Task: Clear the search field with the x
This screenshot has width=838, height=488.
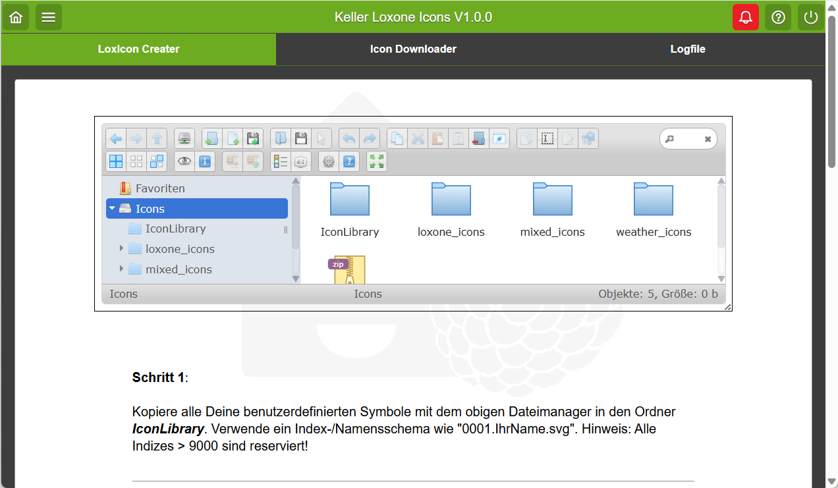Action: pos(708,138)
